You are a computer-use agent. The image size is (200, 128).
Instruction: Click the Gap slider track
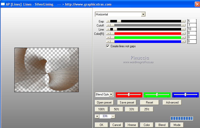(x=146, y=21)
